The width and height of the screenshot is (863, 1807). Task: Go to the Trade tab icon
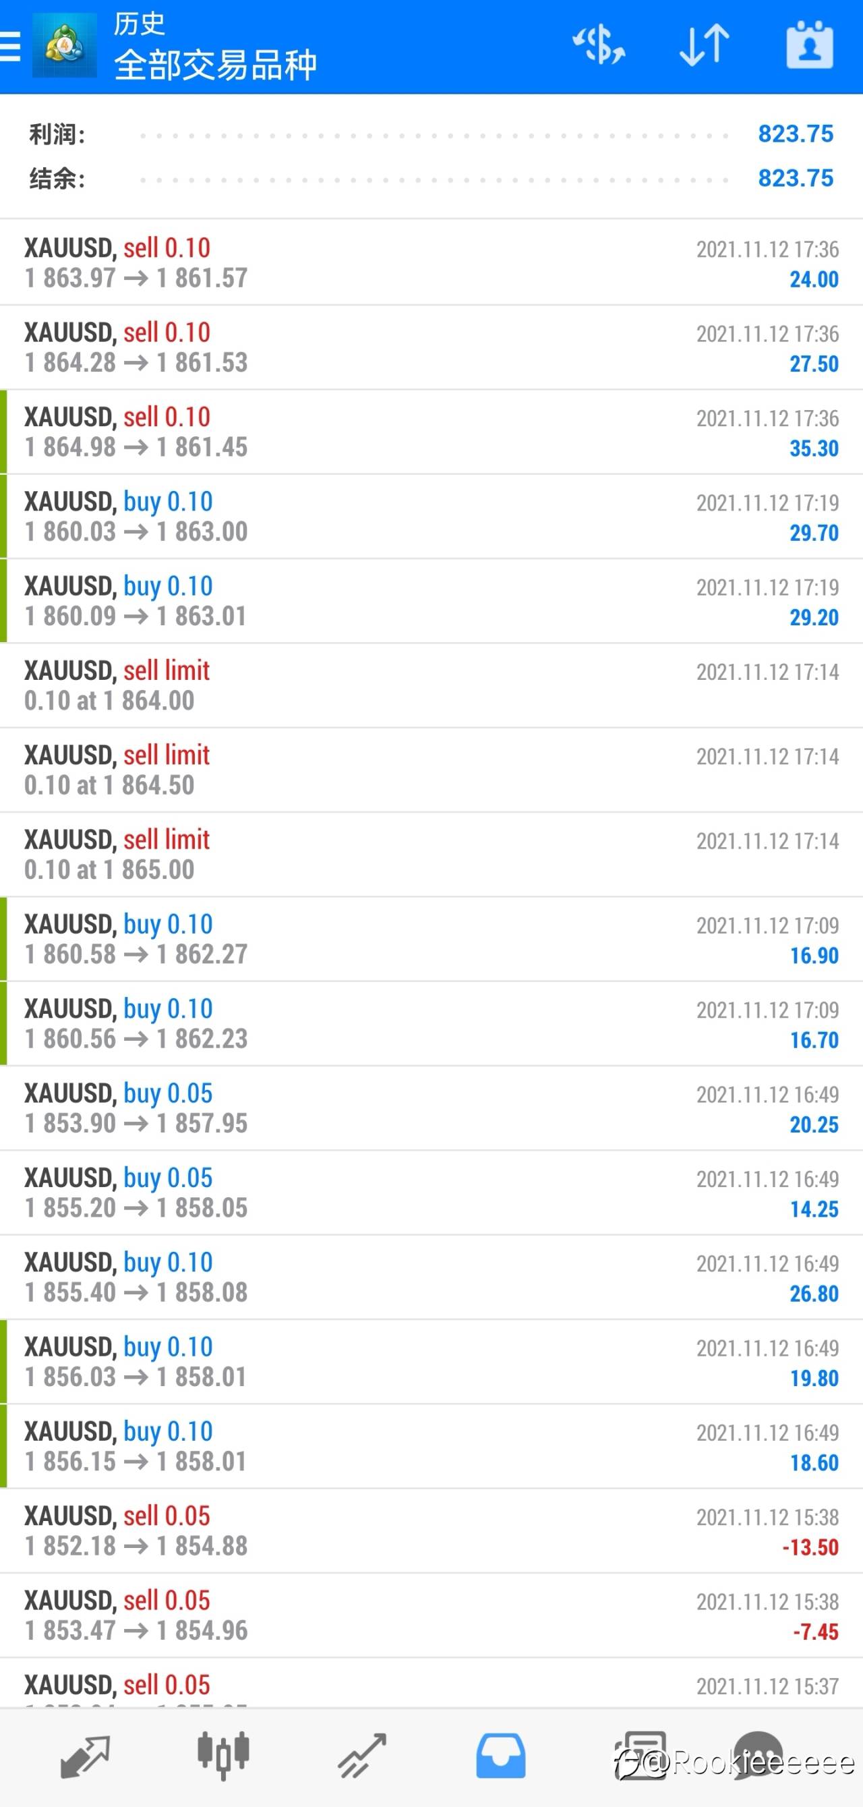(362, 1756)
